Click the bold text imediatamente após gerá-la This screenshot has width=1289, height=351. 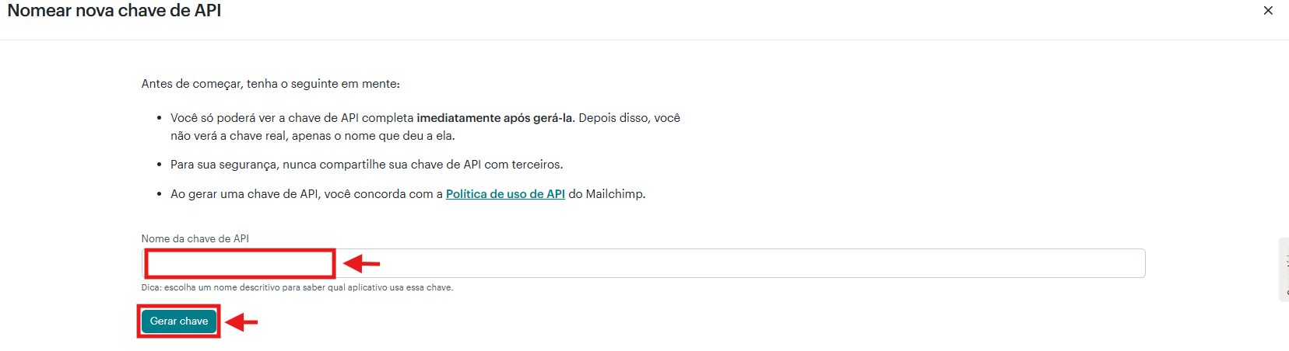point(495,118)
